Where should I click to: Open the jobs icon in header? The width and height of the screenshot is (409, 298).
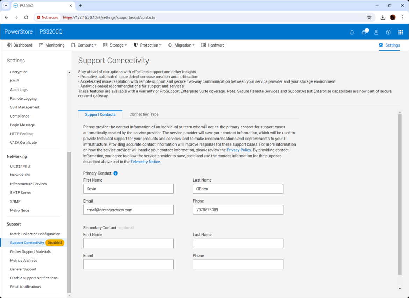[x=364, y=32]
